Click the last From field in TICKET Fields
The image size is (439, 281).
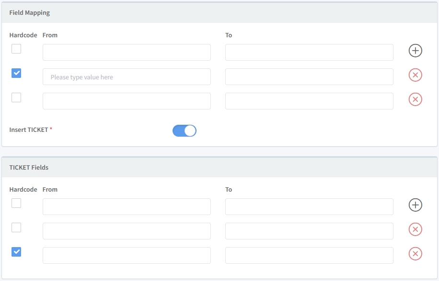[x=127, y=255]
